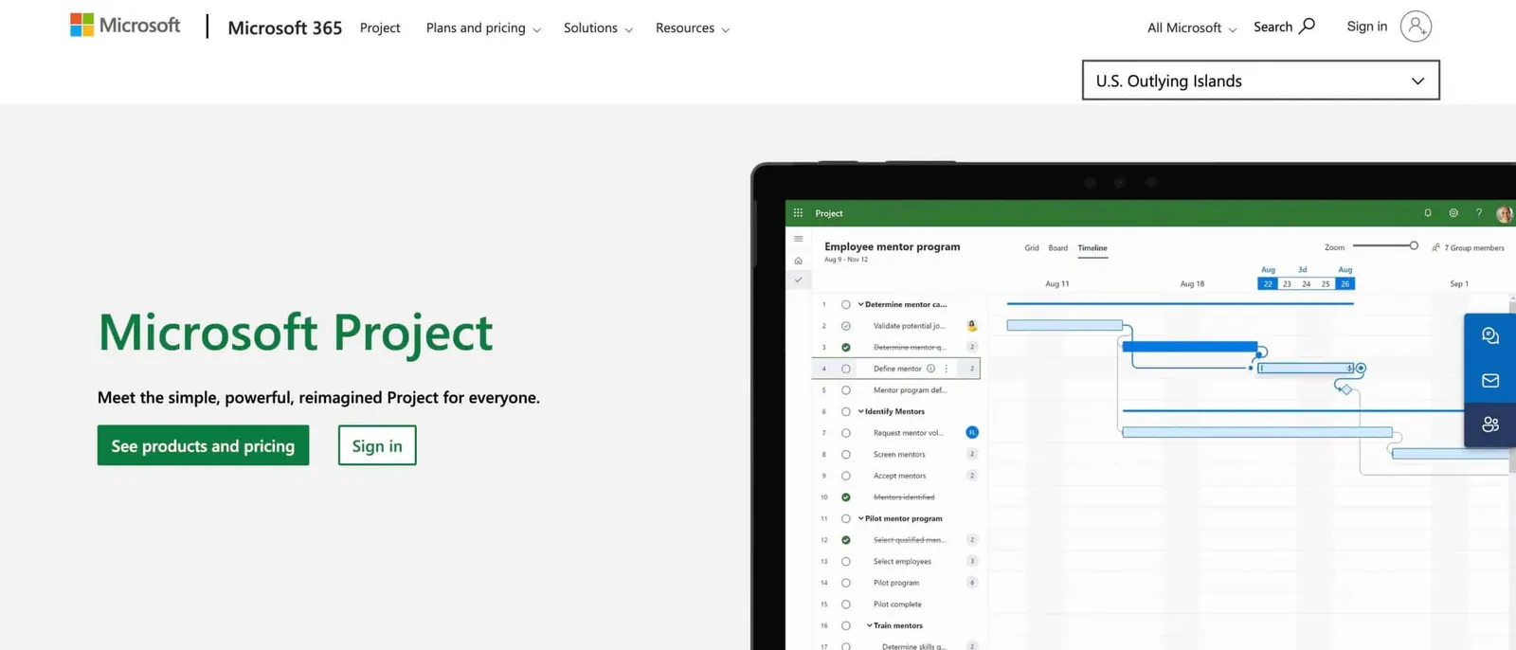Open the U.S. Outlying Islands region dropdown
Viewport: 1516px width, 650px height.
point(1260,81)
